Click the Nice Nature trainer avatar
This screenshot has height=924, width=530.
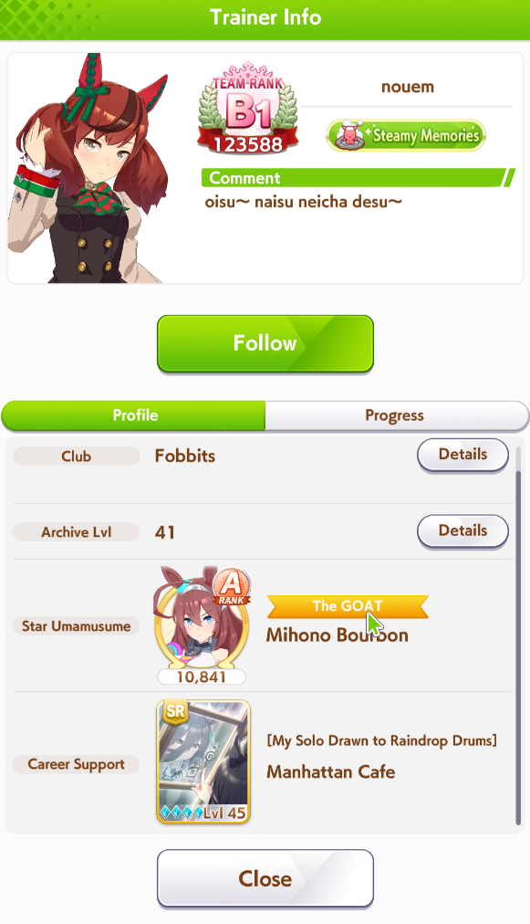88,169
